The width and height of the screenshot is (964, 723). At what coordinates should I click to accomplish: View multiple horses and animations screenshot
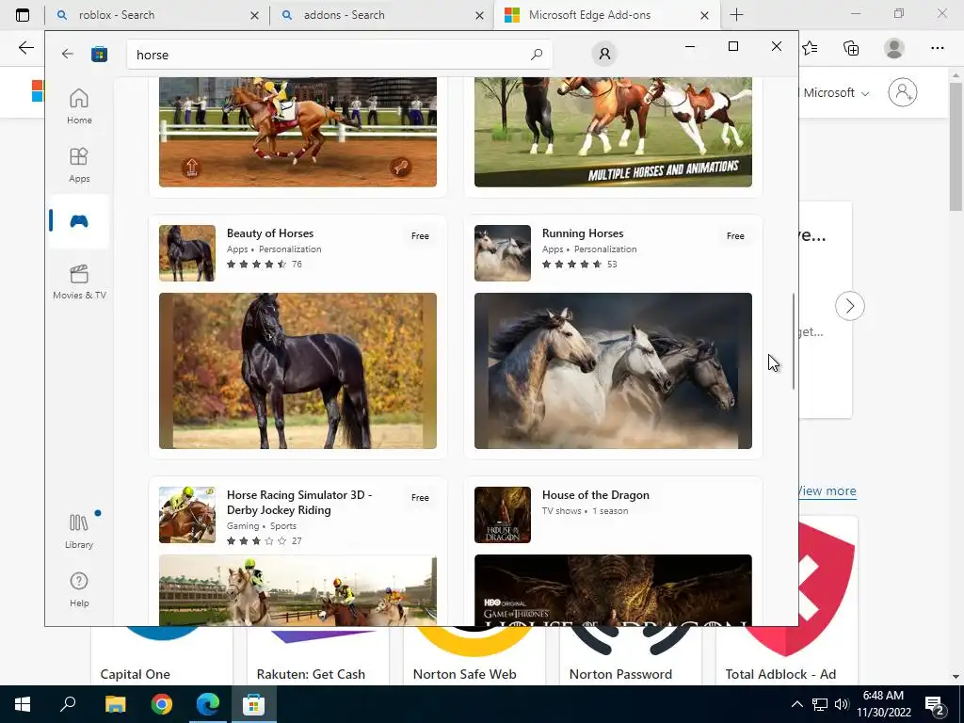[613, 132]
